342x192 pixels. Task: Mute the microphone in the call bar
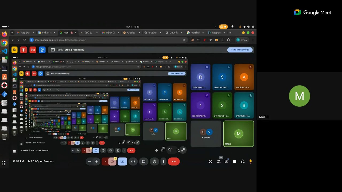[x=96, y=161]
